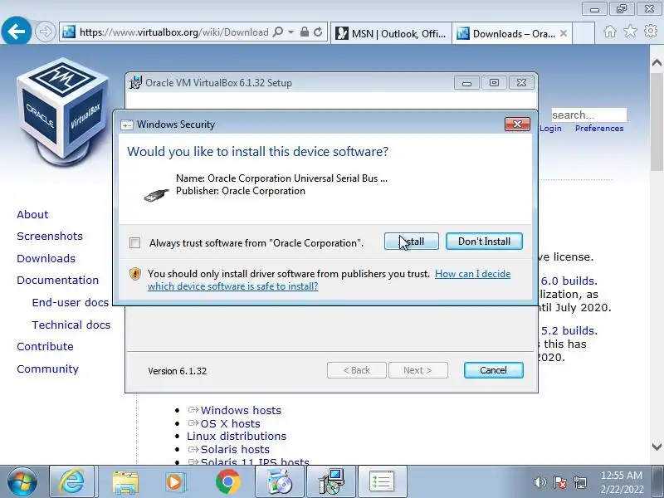Image resolution: width=664 pixels, height=498 pixels.
Task: Click the Don't Install button
Action: pyautogui.click(x=484, y=242)
